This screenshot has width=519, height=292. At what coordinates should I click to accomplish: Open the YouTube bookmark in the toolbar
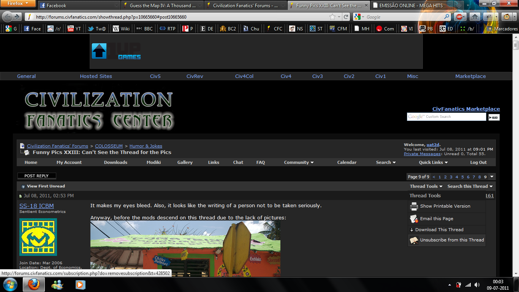[74, 29]
